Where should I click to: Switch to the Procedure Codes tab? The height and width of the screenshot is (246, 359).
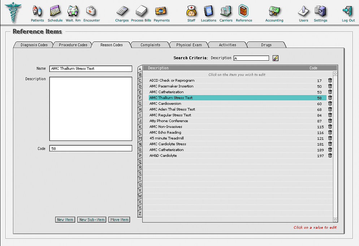pos(73,45)
